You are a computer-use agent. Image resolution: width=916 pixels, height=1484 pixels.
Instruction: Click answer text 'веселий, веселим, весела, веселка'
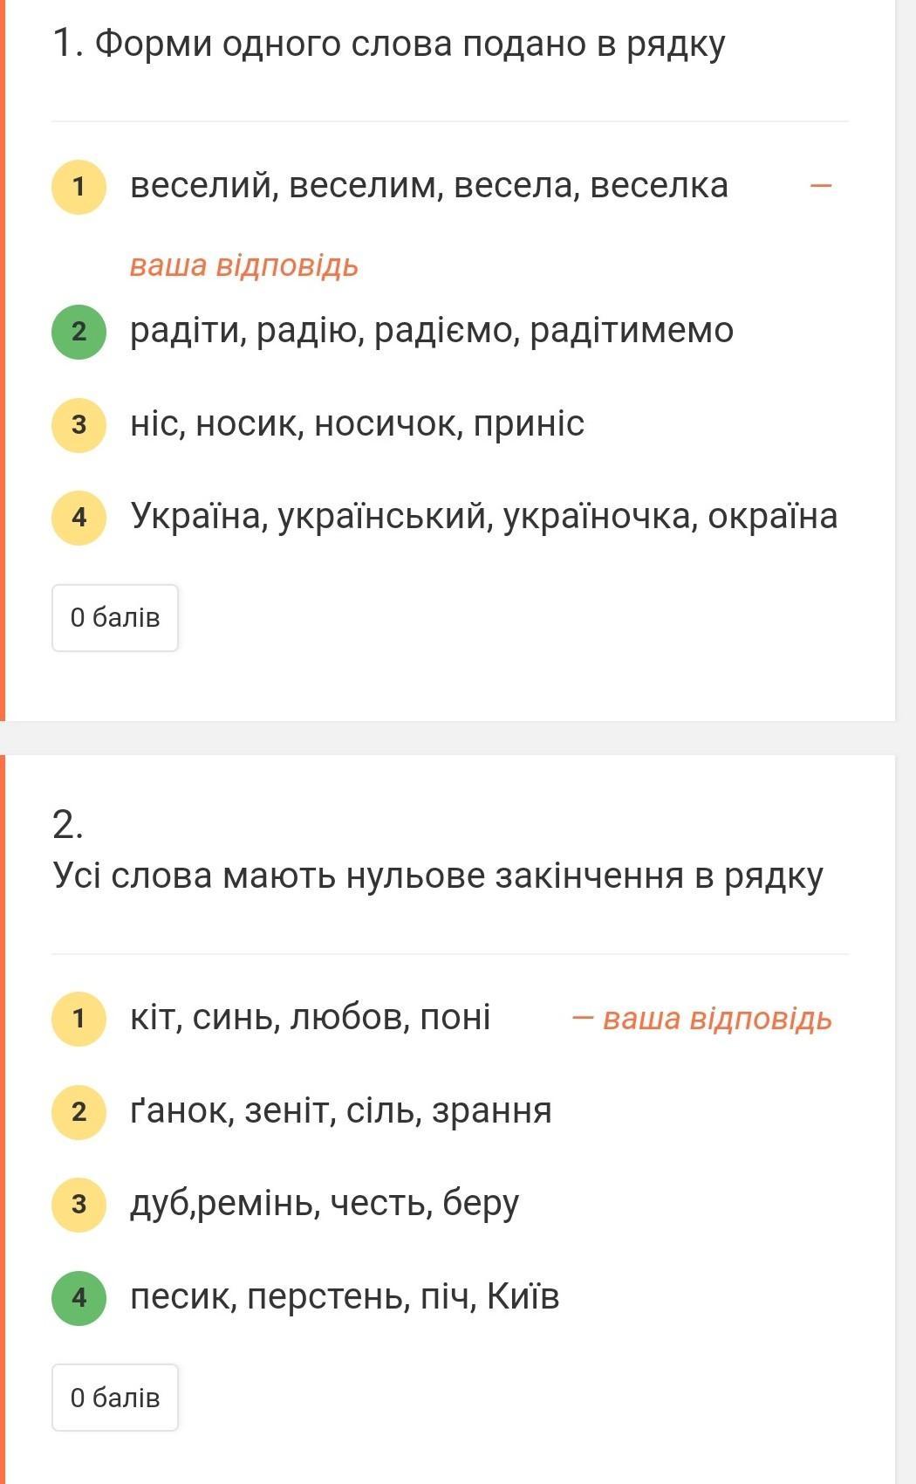[x=428, y=186]
